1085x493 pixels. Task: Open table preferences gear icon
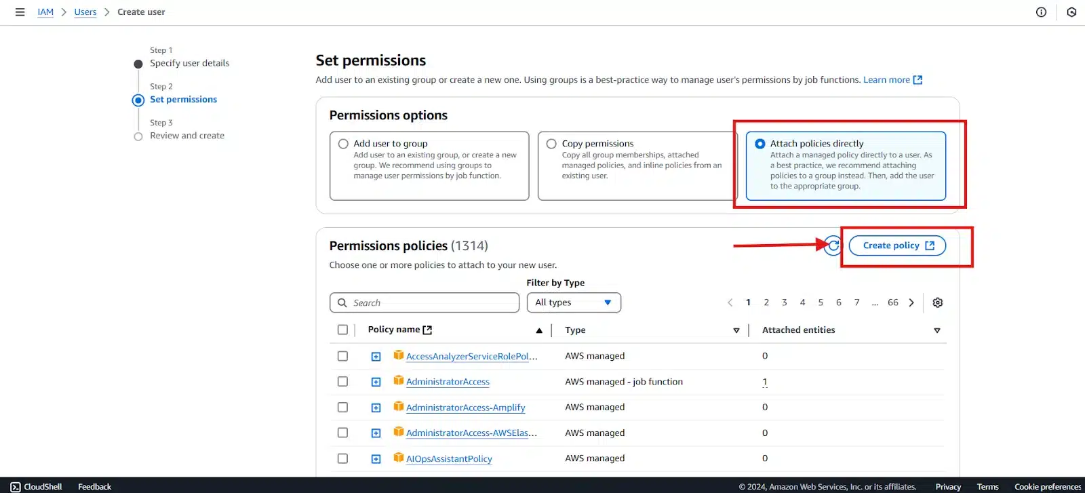pyautogui.click(x=937, y=302)
